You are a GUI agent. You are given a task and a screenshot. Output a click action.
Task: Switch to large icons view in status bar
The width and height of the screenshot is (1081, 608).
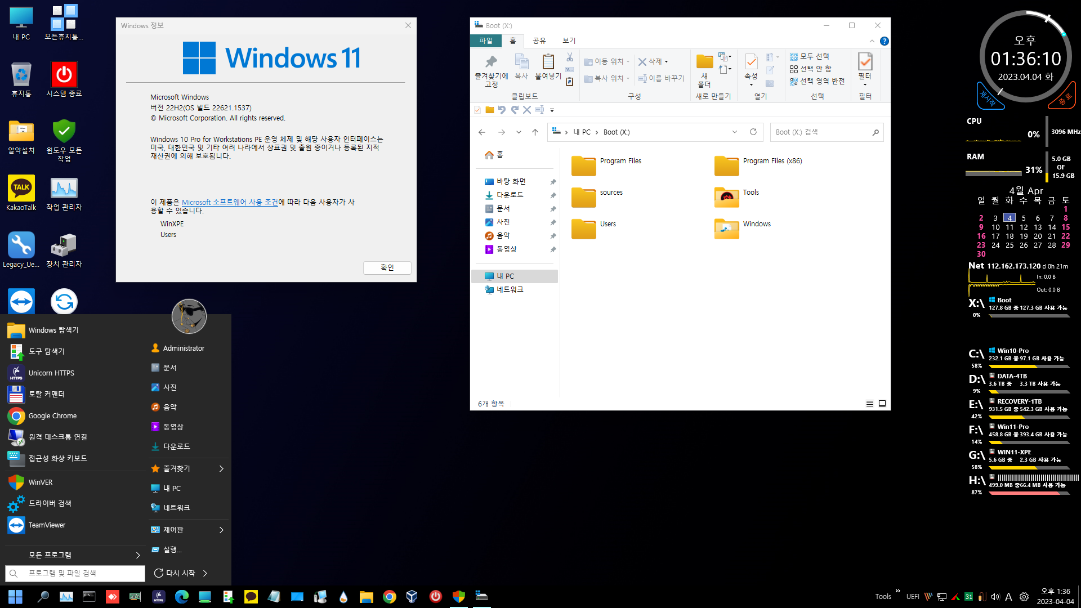point(882,404)
